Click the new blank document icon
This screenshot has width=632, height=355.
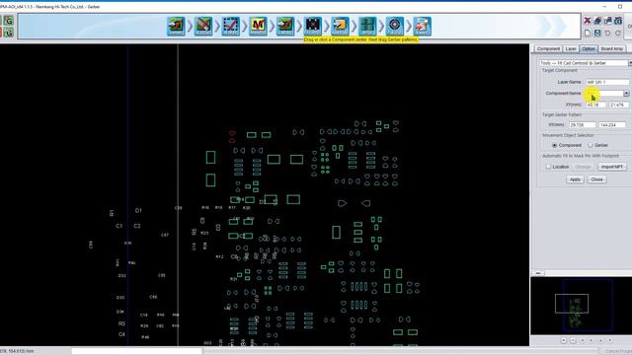click(x=588, y=33)
